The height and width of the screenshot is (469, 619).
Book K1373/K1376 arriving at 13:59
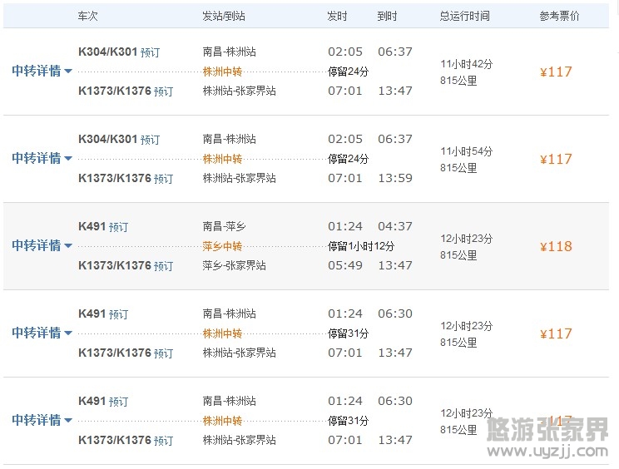point(164,179)
